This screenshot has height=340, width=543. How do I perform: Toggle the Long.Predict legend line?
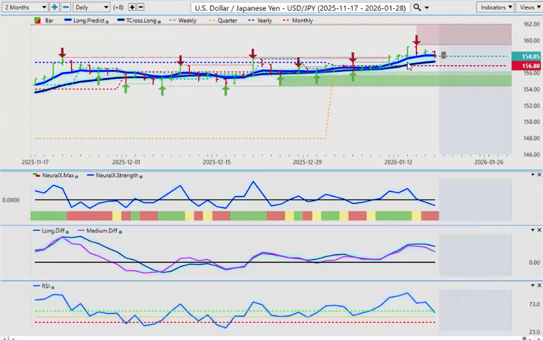tap(85, 20)
